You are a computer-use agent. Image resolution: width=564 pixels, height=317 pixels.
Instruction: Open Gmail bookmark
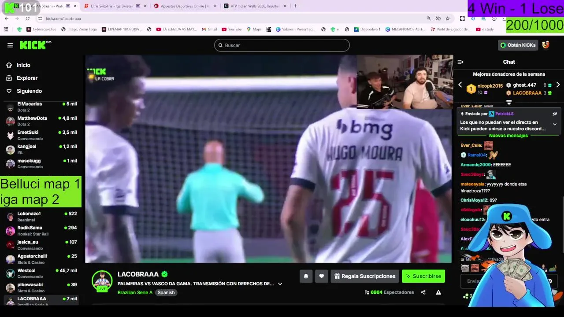point(209,29)
